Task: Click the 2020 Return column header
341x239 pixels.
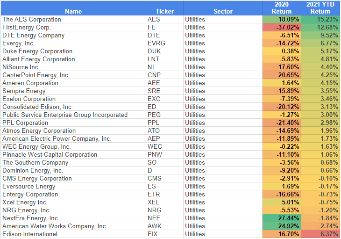Action: click(282, 8)
